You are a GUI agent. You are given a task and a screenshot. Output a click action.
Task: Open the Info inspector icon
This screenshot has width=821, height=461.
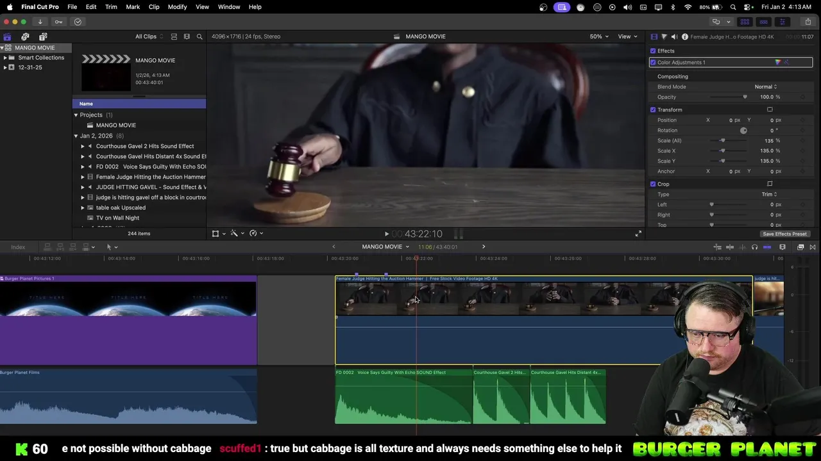pos(684,36)
